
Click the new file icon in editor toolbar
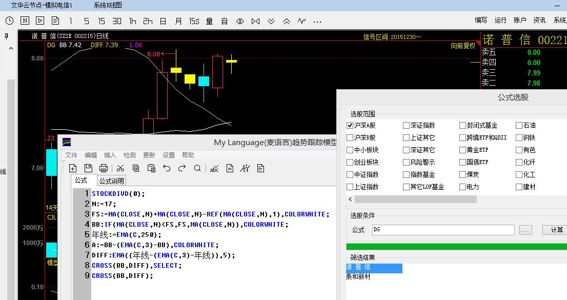[73, 168]
